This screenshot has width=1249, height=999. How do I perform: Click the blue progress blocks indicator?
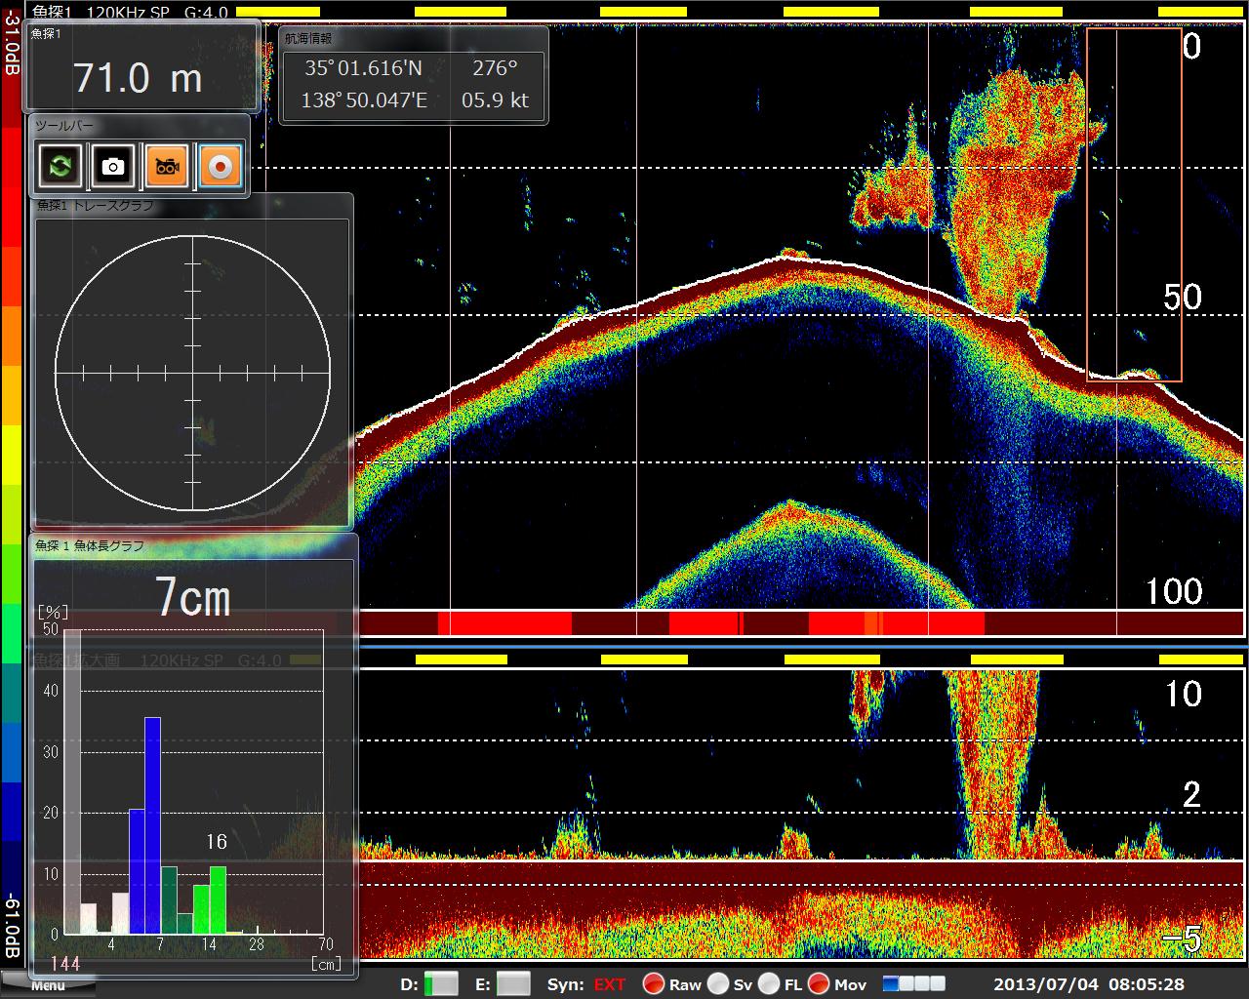pyautogui.click(x=914, y=983)
